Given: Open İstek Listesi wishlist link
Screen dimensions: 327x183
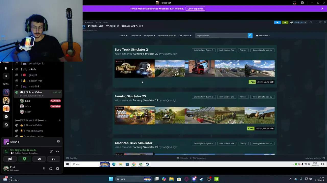Looking at the screenshot, I should (x=263, y=36).
